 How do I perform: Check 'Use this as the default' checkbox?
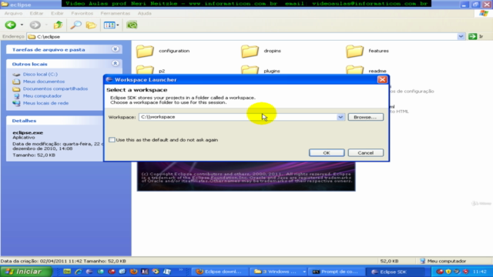click(x=112, y=140)
